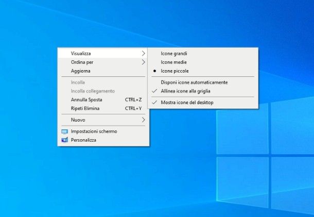The width and height of the screenshot is (314, 217).
Task: Expand the Ordina per chevron arrow
Action: click(x=144, y=62)
